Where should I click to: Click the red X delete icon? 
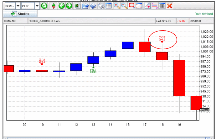pyautogui.click(x=170, y=6)
